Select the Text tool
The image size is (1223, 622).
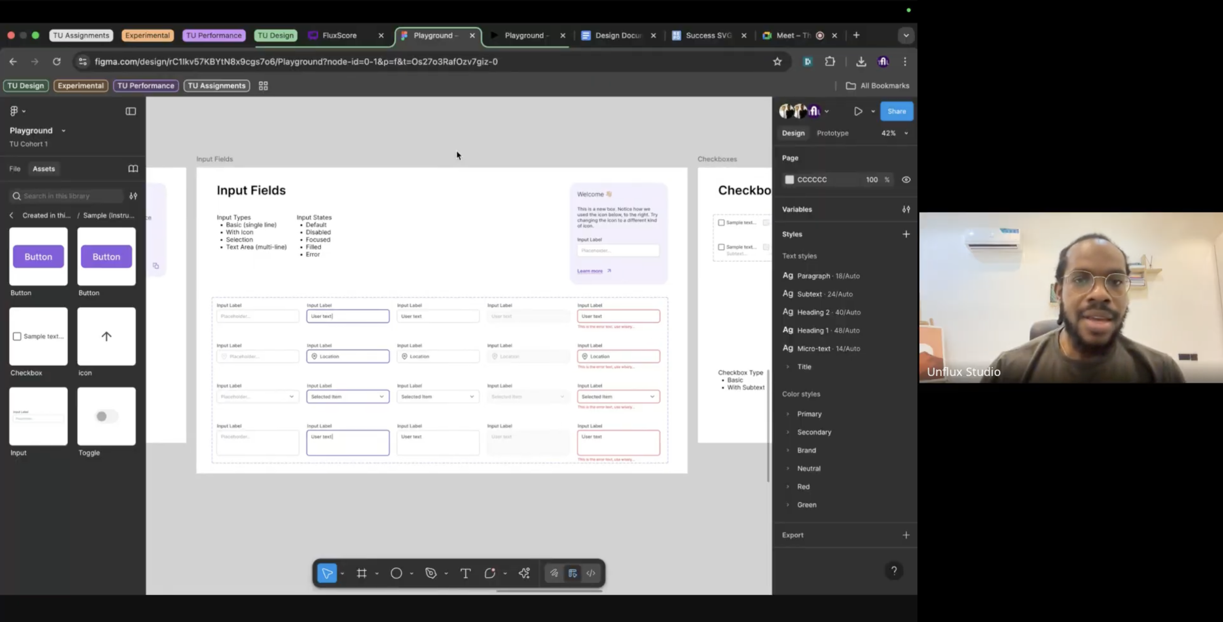click(465, 573)
